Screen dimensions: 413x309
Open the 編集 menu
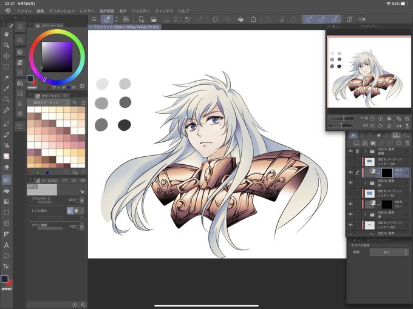coord(40,11)
